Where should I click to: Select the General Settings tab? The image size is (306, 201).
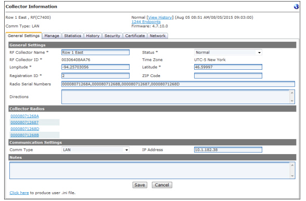(x=23, y=36)
